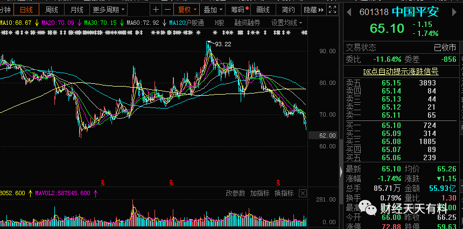Click 卖三 price 65.13
Screen dimensions: 463x229
[x=391, y=99]
